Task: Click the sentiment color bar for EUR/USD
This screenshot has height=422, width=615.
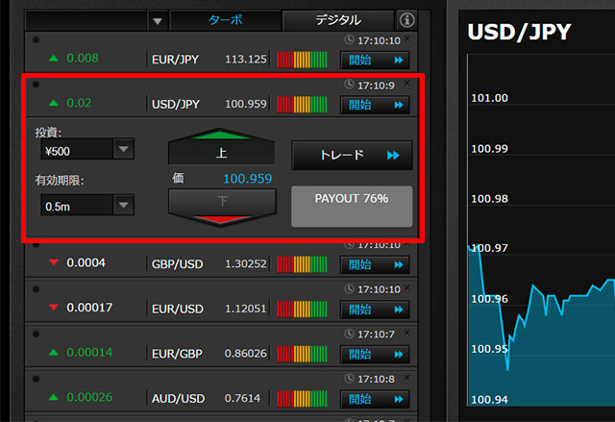Action: pyautogui.click(x=302, y=309)
